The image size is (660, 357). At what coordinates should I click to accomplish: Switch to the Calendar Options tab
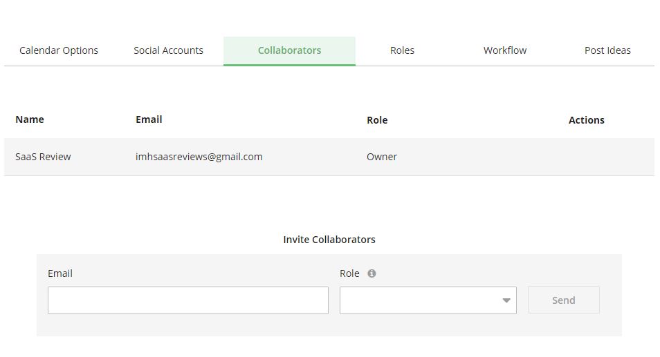(x=59, y=50)
